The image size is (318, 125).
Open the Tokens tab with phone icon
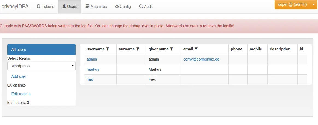(x=46, y=7)
